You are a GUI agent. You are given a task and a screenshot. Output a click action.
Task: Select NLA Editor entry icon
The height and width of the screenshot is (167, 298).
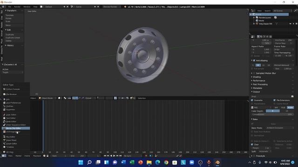click(4, 137)
